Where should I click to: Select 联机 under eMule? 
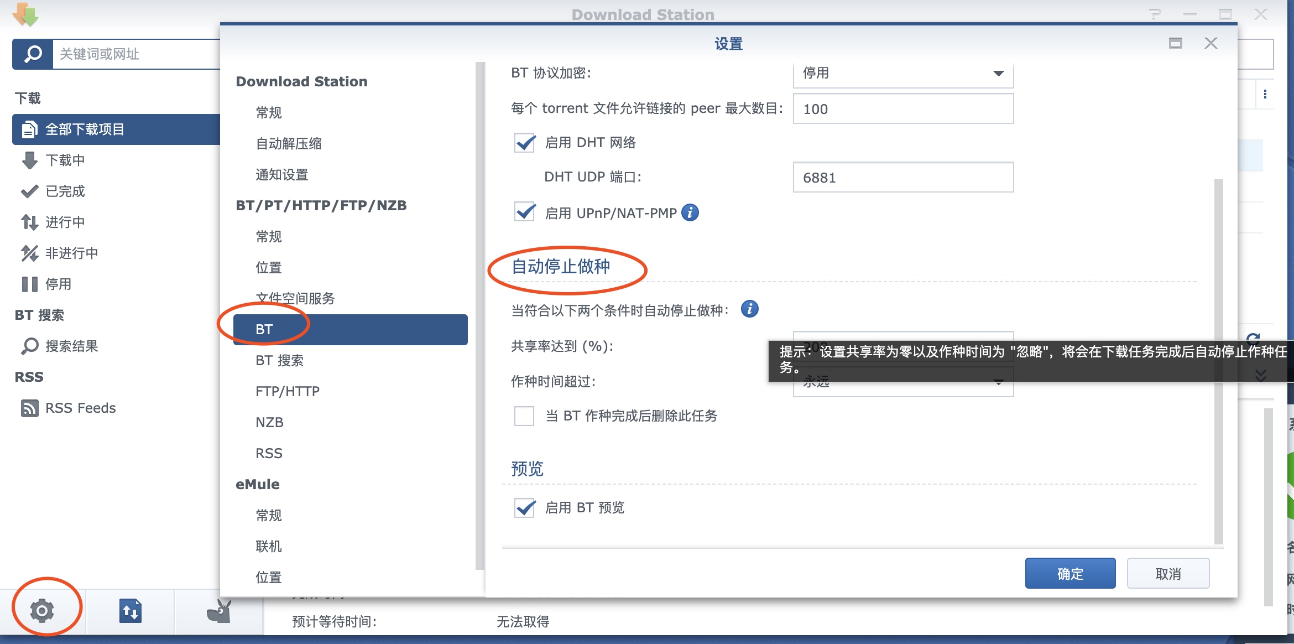[x=351, y=547]
